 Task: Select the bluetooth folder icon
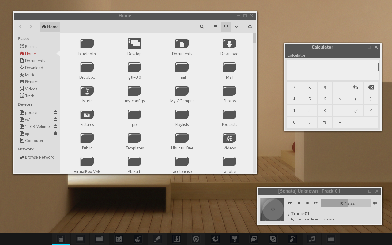tap(87, 44)
